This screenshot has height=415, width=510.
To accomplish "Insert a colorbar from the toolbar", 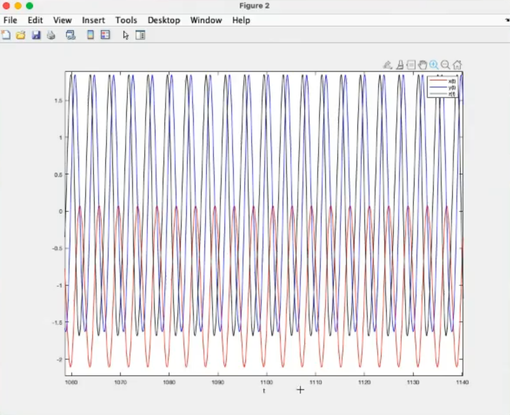I will [x=90, y=35].
